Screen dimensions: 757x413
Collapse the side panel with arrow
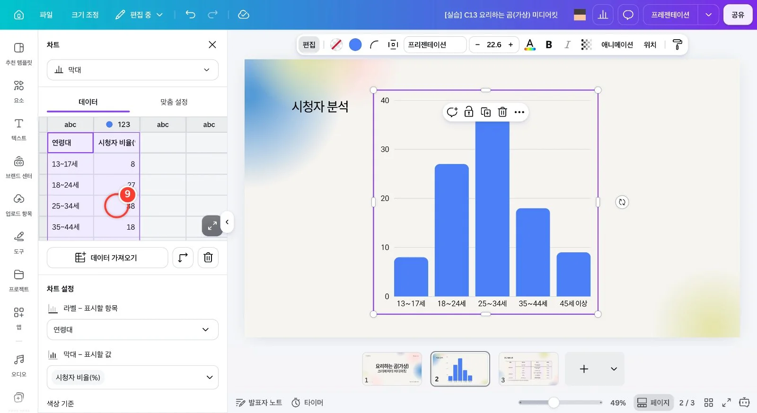pyautogui.click(x=227, y=222)
